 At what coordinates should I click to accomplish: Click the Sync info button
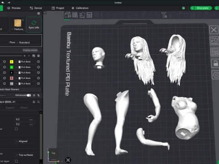pos(34,25)
